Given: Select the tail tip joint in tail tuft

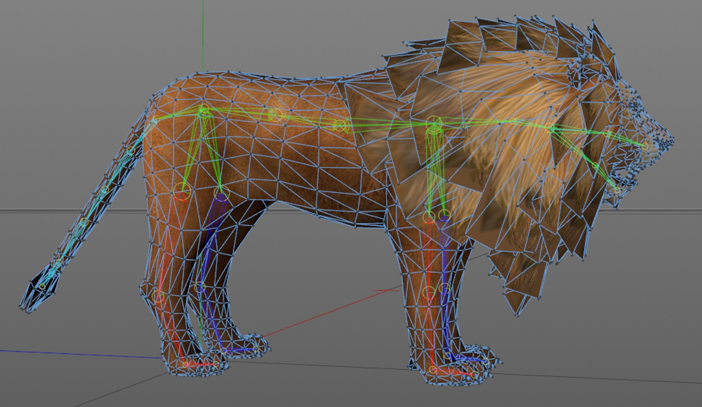Looking at the screenshot, I should [x=42, y=286].
